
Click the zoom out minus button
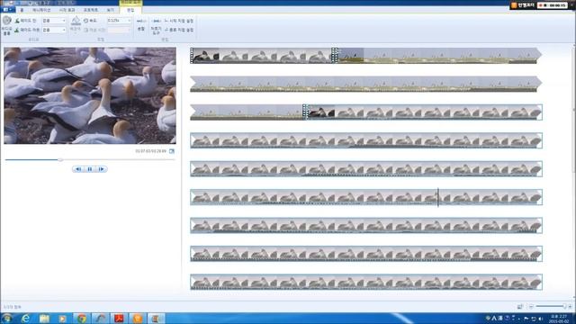coord(531,306)
